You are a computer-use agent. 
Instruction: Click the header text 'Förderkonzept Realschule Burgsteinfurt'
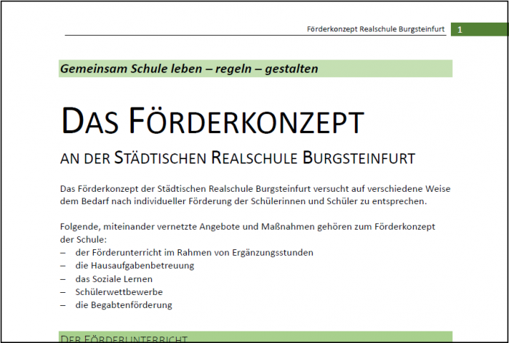pyautogui.click(x=376, y=29)
